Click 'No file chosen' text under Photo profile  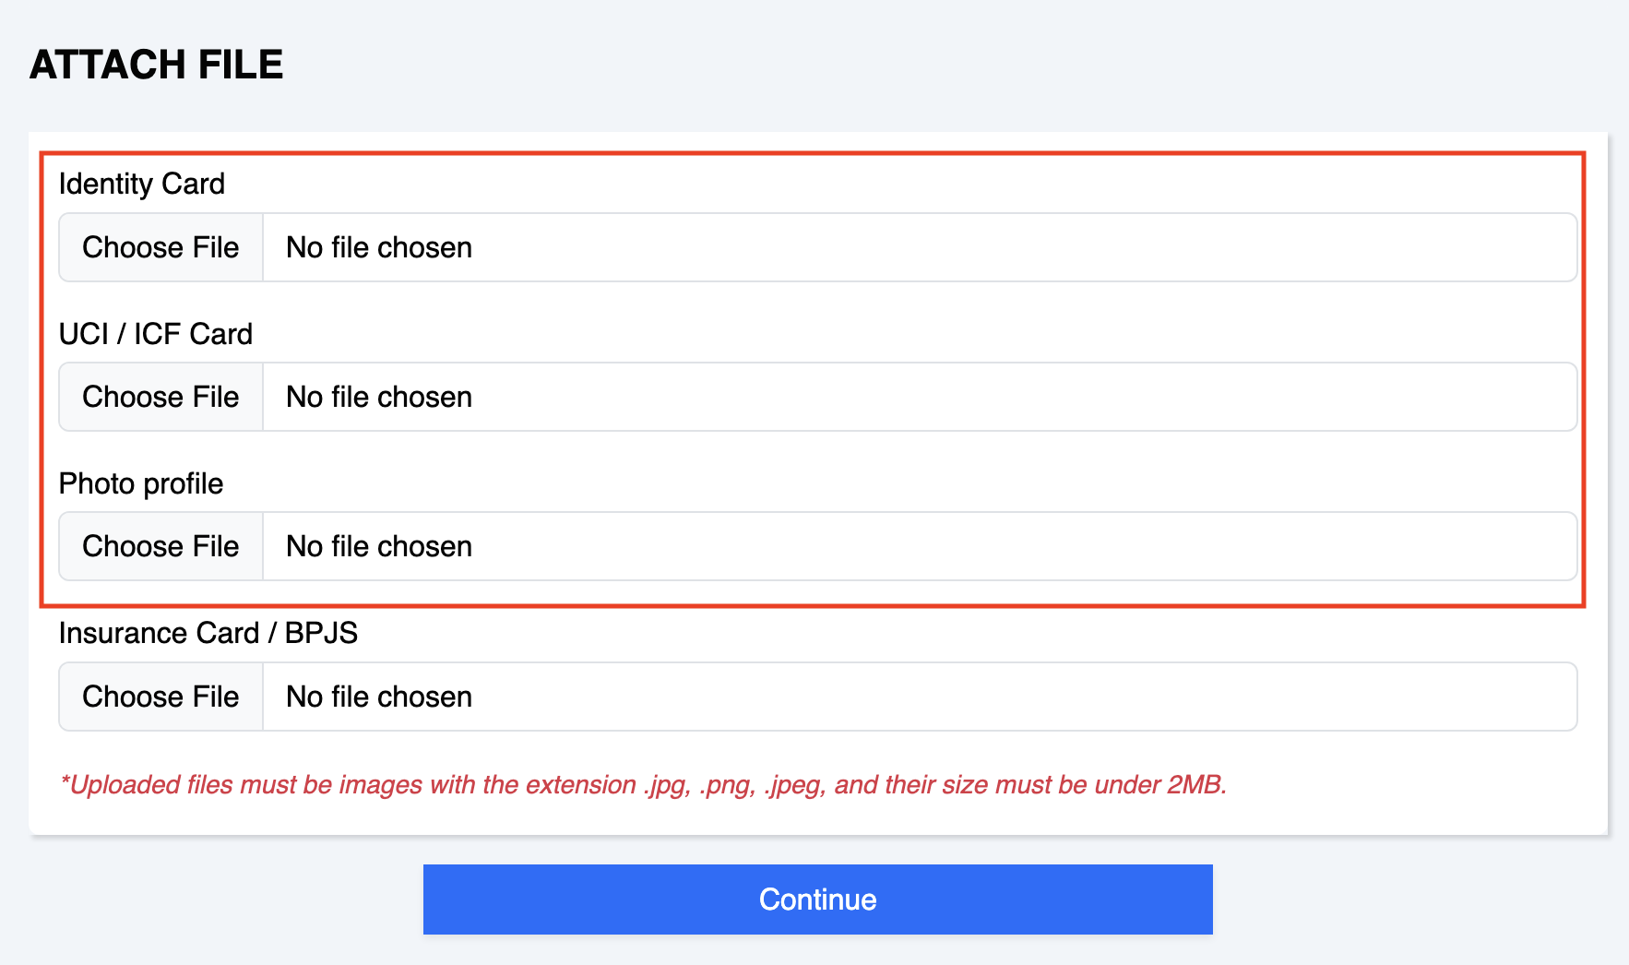379,546
